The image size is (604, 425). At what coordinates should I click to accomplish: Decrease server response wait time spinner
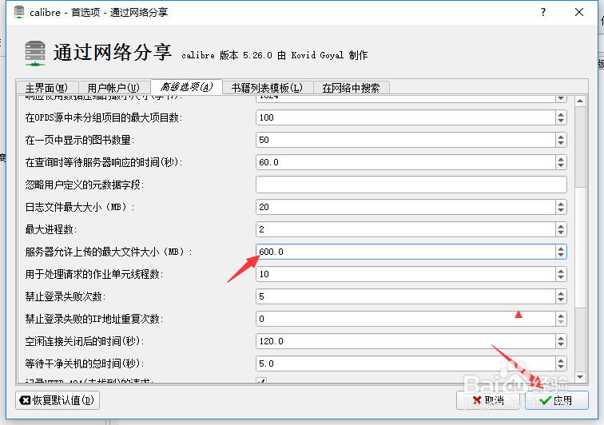click(561, 165)
